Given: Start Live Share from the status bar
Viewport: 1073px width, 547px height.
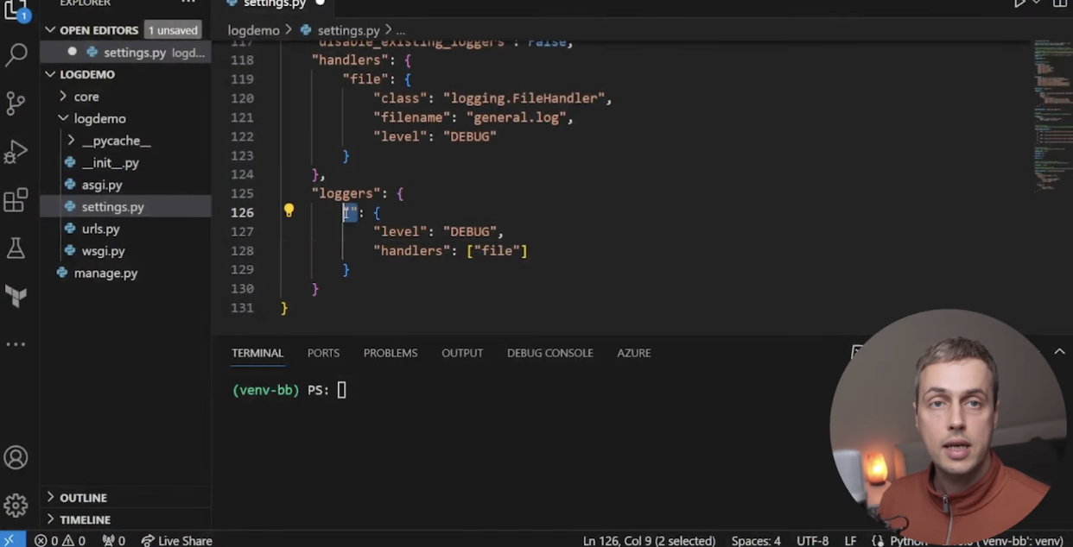Looking at the screenshot, I should 176,540.
